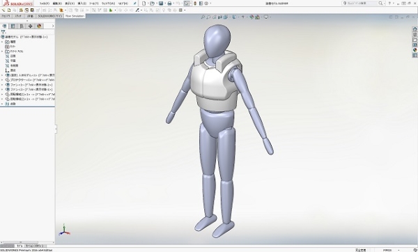Viewport: 418px width, 252px height.
Task: Select the 正面 front plane item
Action: pyautogui.click(x=10, y=56)
